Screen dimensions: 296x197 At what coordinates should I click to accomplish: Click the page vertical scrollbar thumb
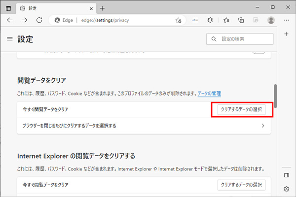pyautogui.click(x=275, y=96)
